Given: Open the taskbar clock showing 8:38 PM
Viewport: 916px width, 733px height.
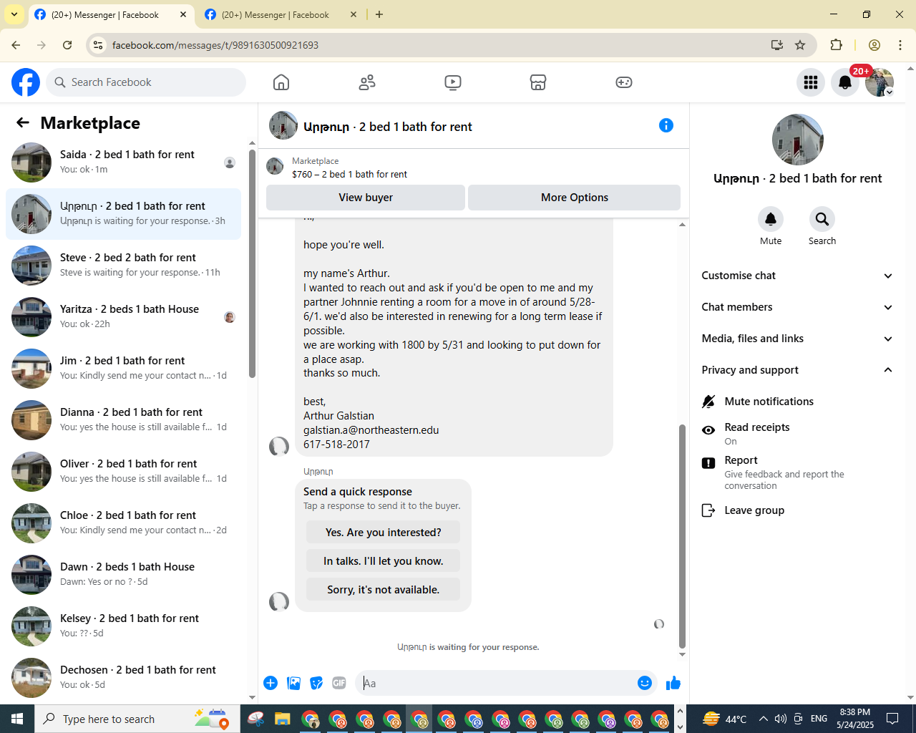Looking at the screenshot, I should click(855, 719).
